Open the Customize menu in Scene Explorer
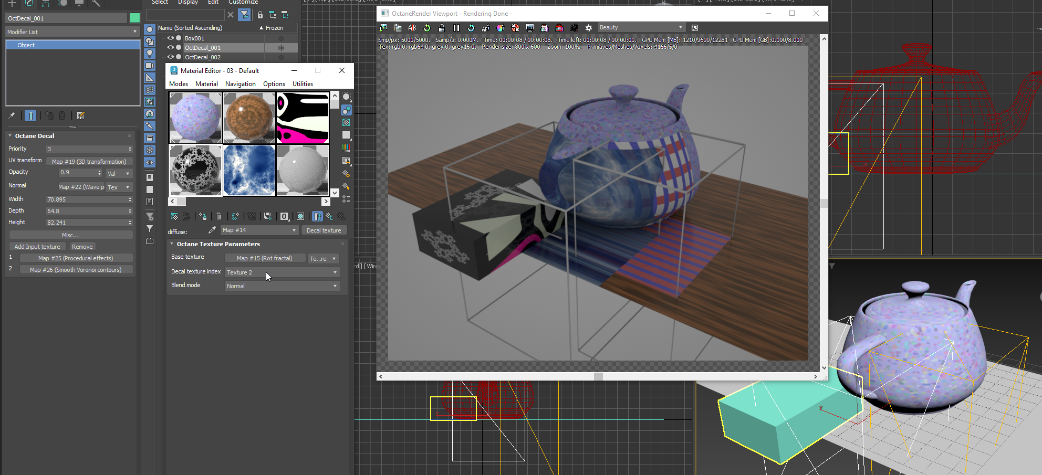 243,2
